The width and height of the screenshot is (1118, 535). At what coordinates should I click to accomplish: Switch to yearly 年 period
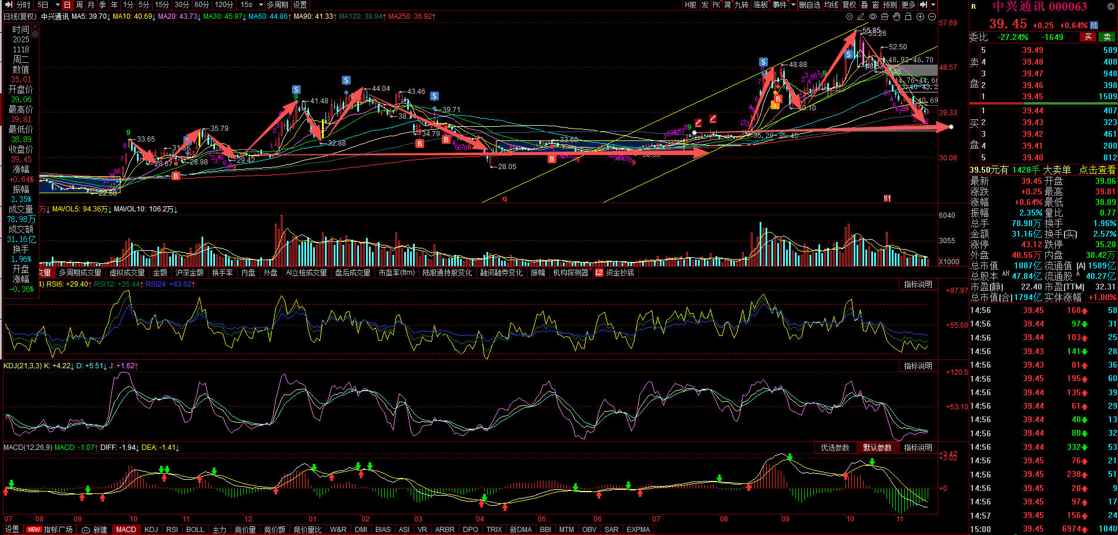(x=115, y=5)
